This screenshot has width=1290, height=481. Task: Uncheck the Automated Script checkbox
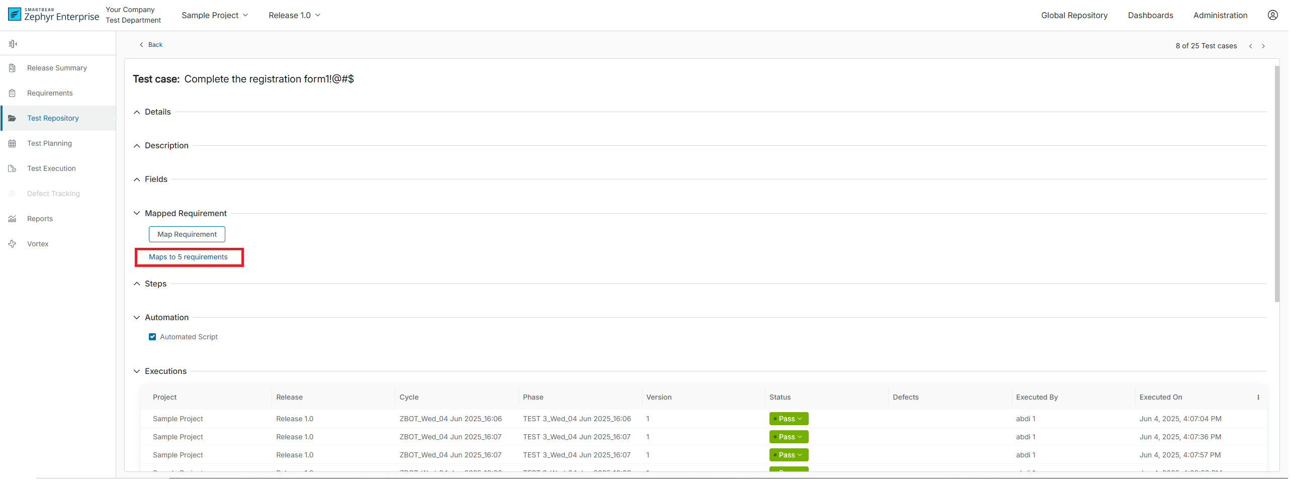(152, 337)
